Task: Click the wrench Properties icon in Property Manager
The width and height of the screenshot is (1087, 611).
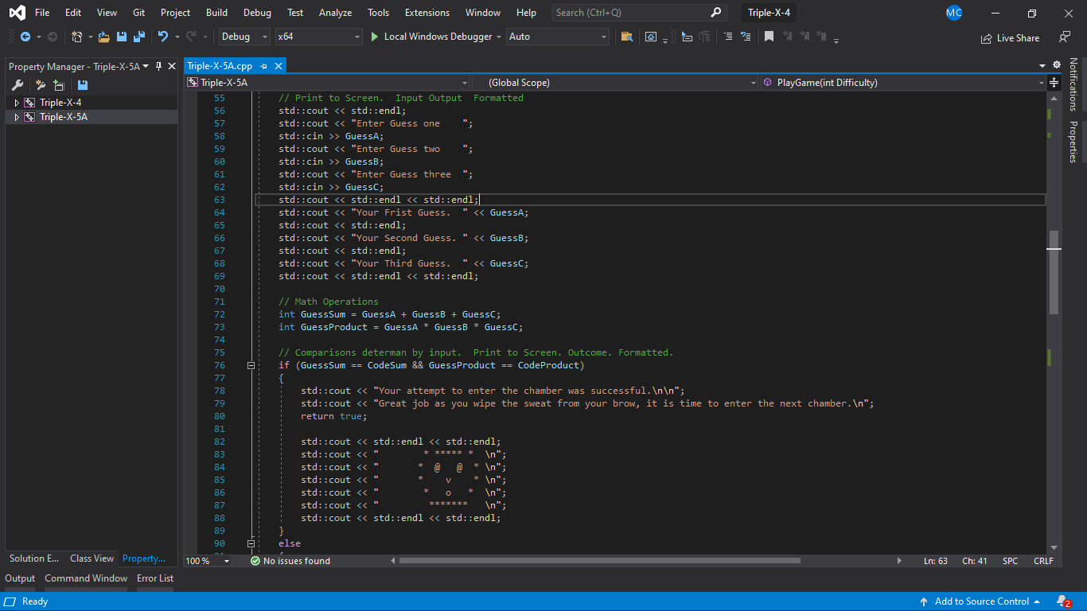Action: tap(17, 85)
